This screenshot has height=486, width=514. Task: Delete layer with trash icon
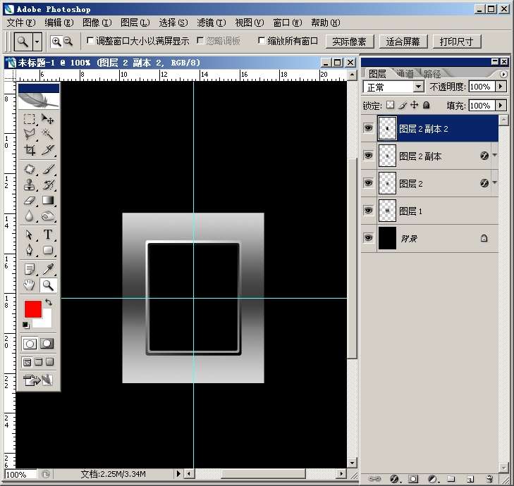[x=489, y=479]
